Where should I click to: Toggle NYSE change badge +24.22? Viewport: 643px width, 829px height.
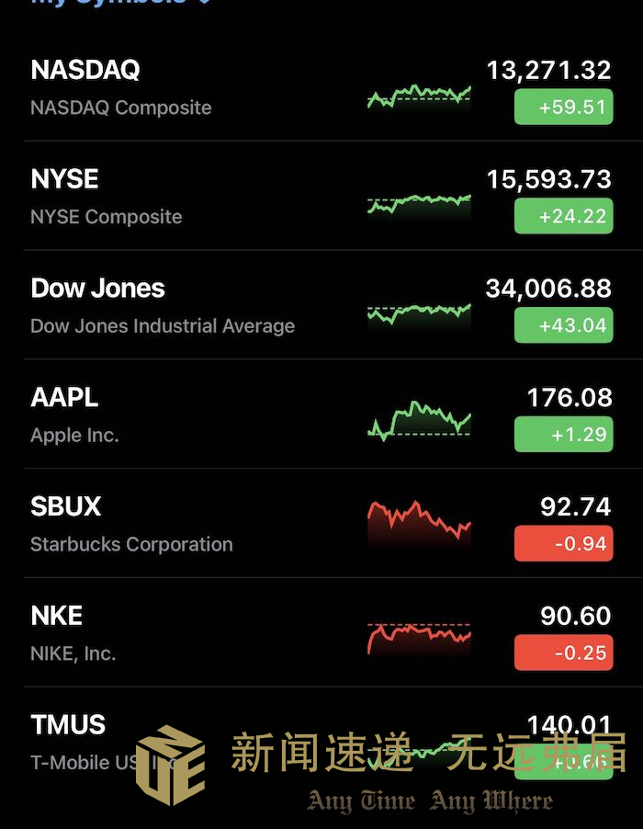(x=563, y=216)
